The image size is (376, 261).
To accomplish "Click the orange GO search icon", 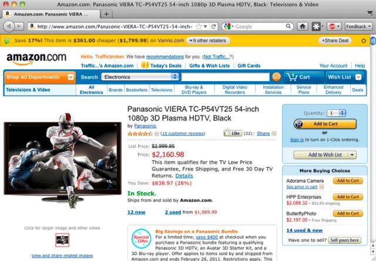I will pos(276,77).
